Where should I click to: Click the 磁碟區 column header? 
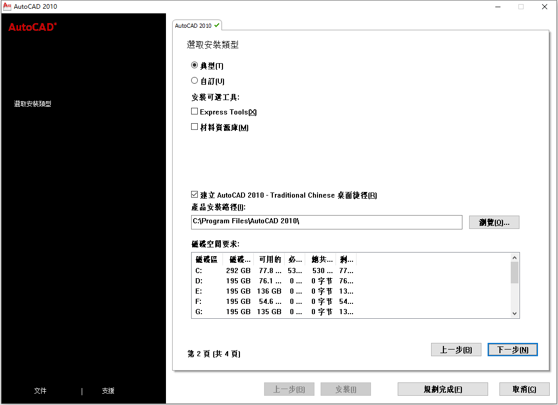click(207, 259)
